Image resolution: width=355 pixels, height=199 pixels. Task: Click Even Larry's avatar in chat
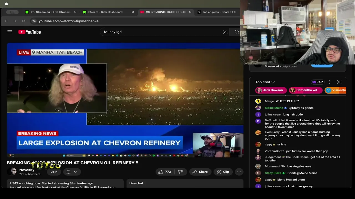[x=258, y=133]
